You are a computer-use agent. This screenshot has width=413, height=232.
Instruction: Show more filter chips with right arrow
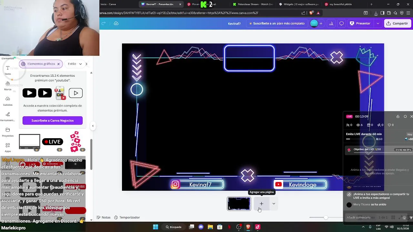pos(86,64)
